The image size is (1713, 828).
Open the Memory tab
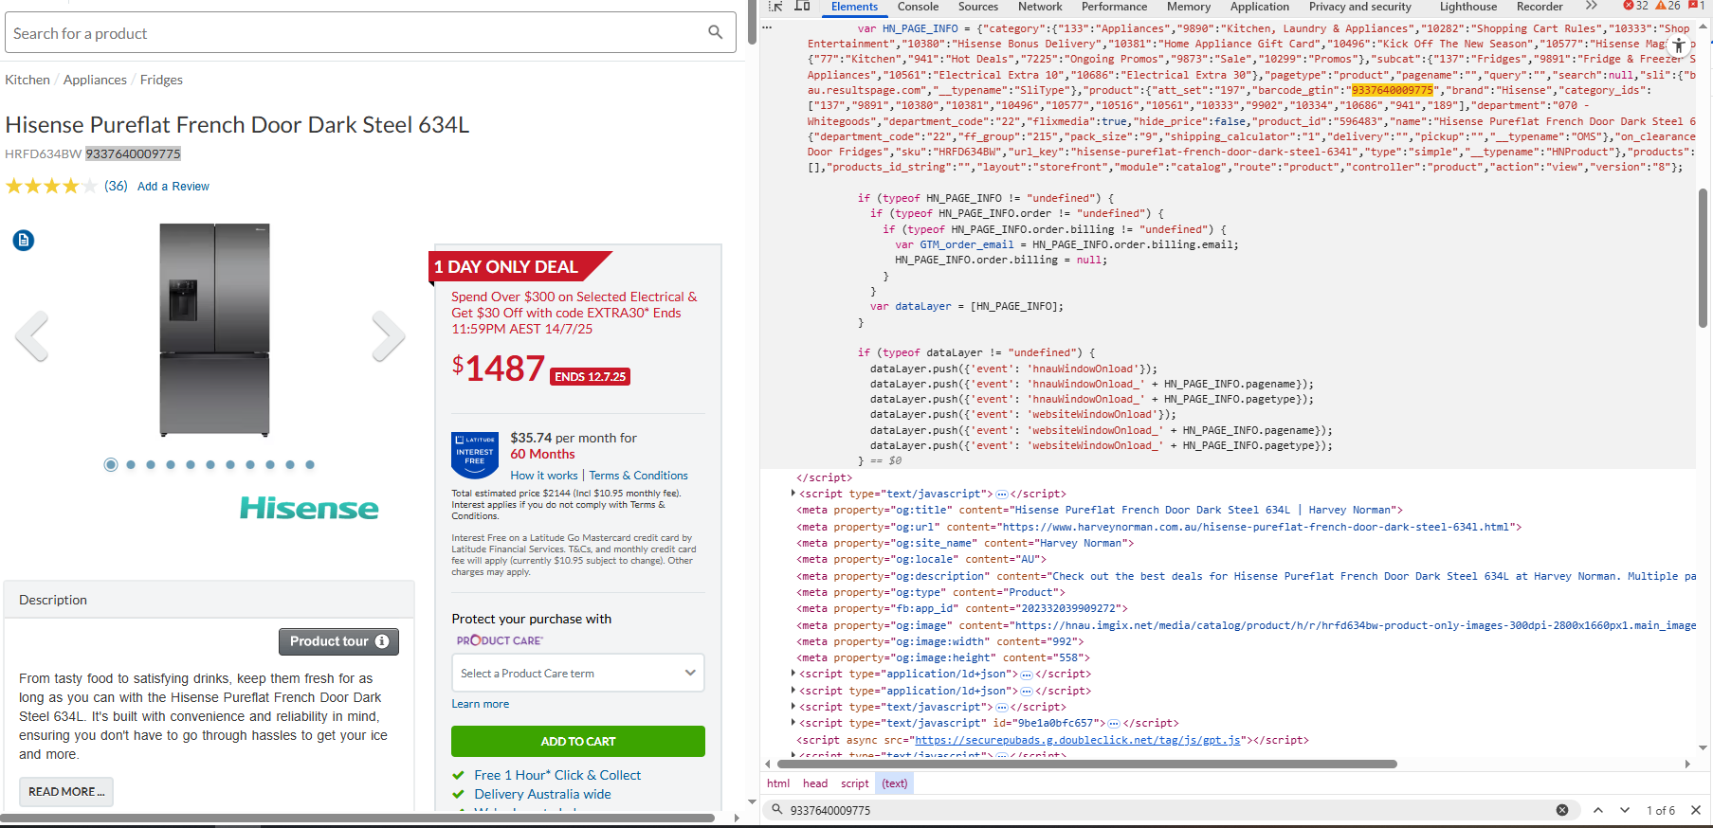(1189, 7)
